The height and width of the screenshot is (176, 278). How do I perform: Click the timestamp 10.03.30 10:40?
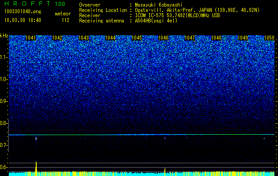tap(23, 20)
